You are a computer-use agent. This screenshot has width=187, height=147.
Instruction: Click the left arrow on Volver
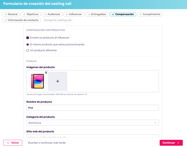click(x=8, y=143)
